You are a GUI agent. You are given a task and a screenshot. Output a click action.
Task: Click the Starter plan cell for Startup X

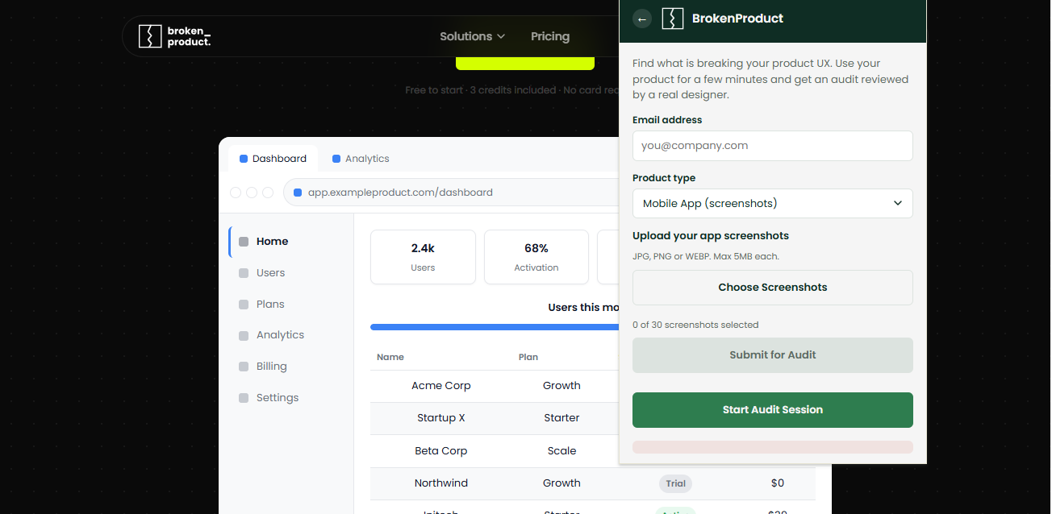pyautogui.click(x=561, y=418)
